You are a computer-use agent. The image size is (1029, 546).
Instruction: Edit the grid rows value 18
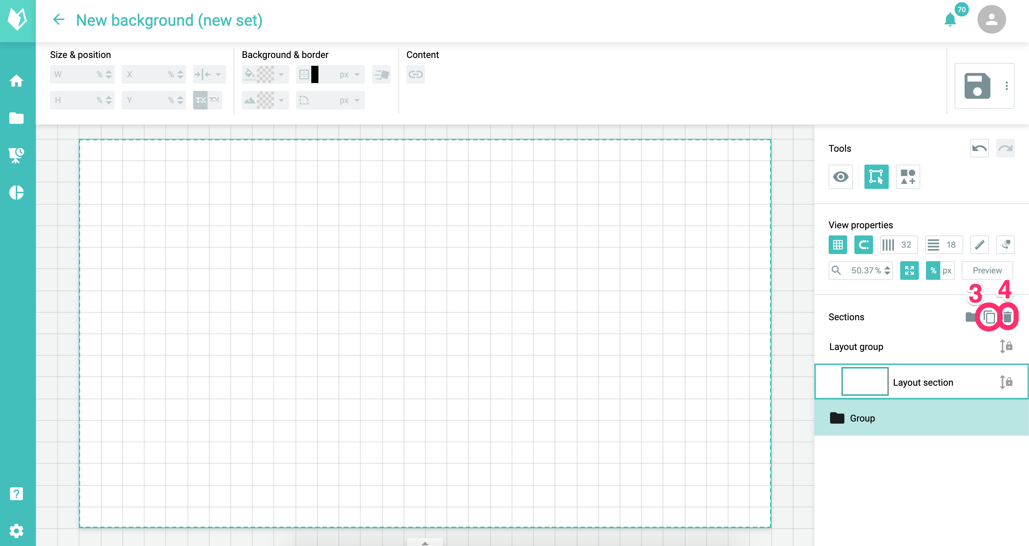coord(944,244)
